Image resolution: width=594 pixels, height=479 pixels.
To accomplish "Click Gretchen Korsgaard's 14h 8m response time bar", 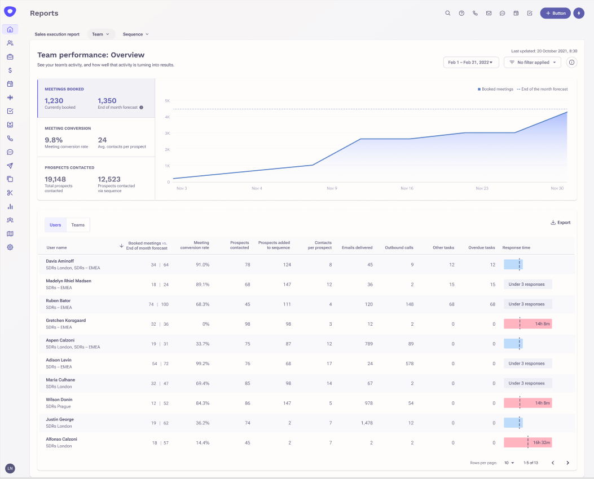I will point(527,323).
